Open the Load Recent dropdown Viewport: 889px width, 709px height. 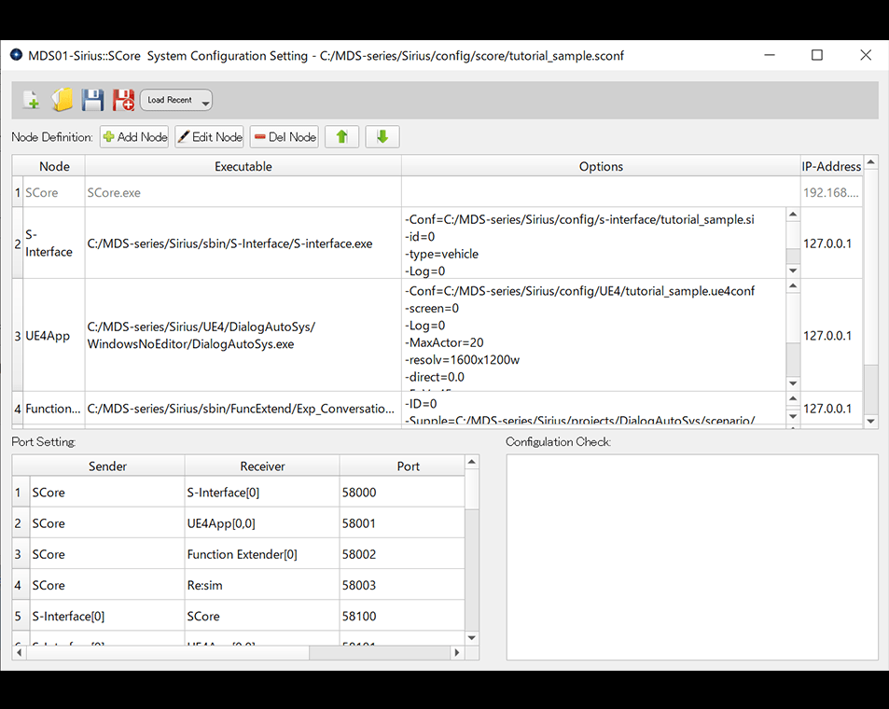(x=176, y=100)
